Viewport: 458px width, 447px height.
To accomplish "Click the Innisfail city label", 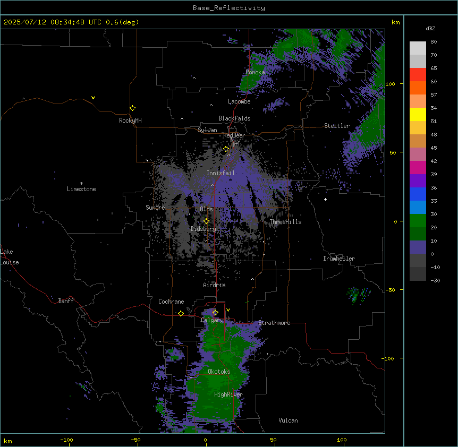I will 220,173.
